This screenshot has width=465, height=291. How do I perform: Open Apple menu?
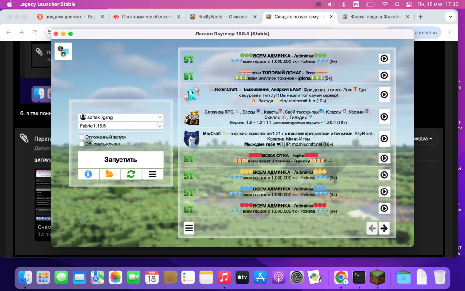click(9, 4)
